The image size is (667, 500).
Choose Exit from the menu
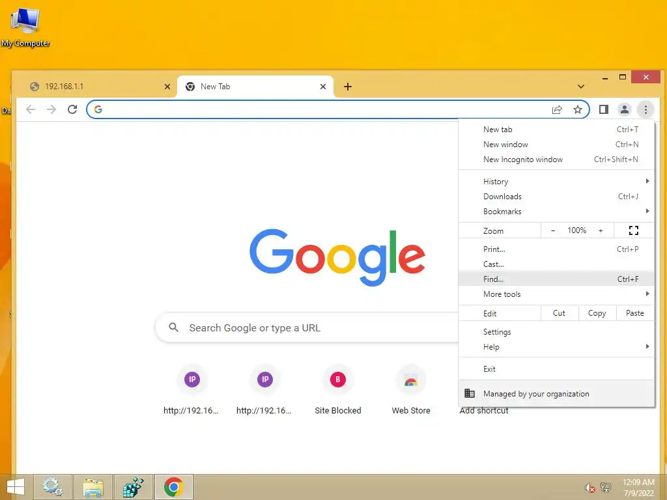556,369
